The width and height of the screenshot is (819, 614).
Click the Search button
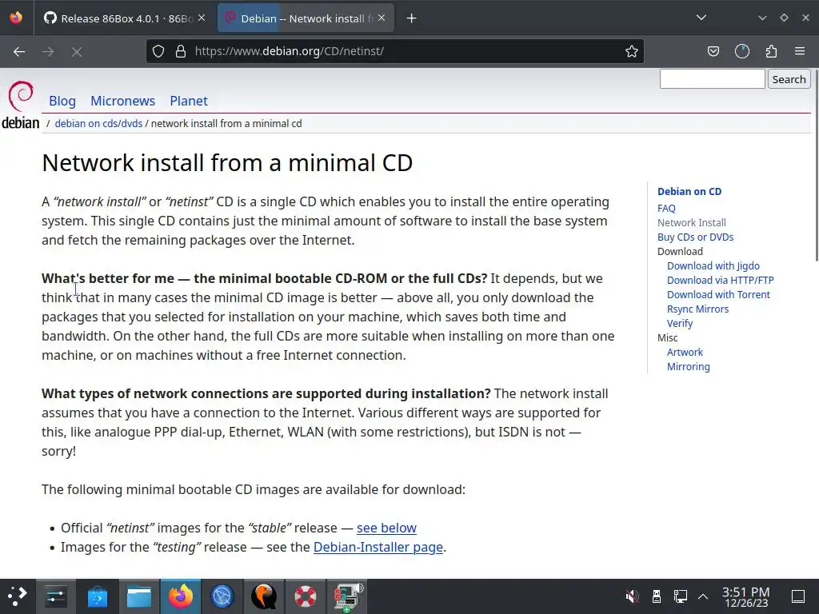[789, 79]
